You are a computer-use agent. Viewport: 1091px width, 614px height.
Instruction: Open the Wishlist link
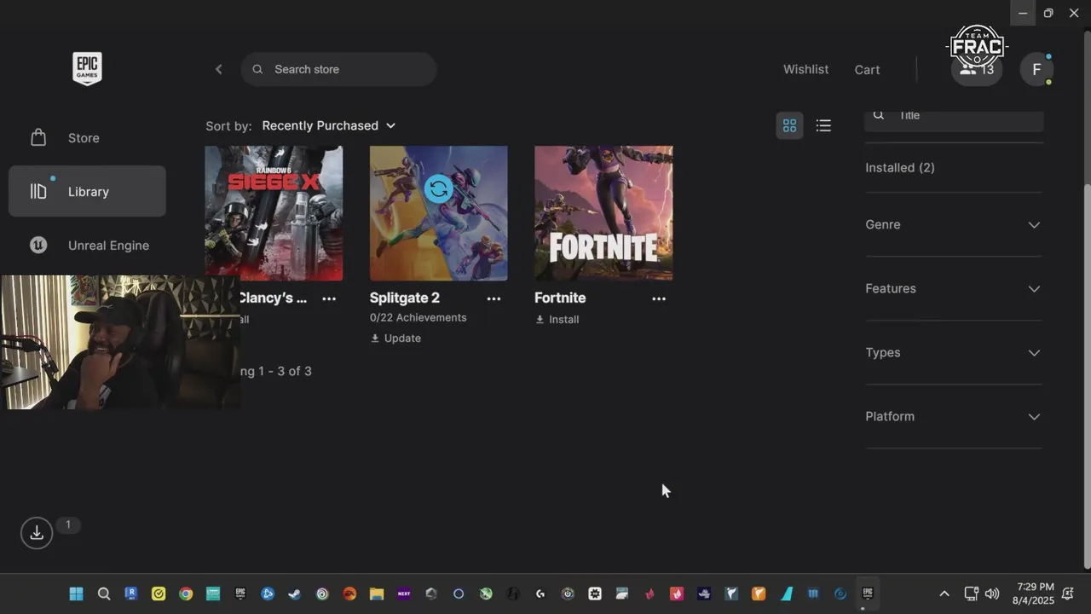[x=805, y=69]
